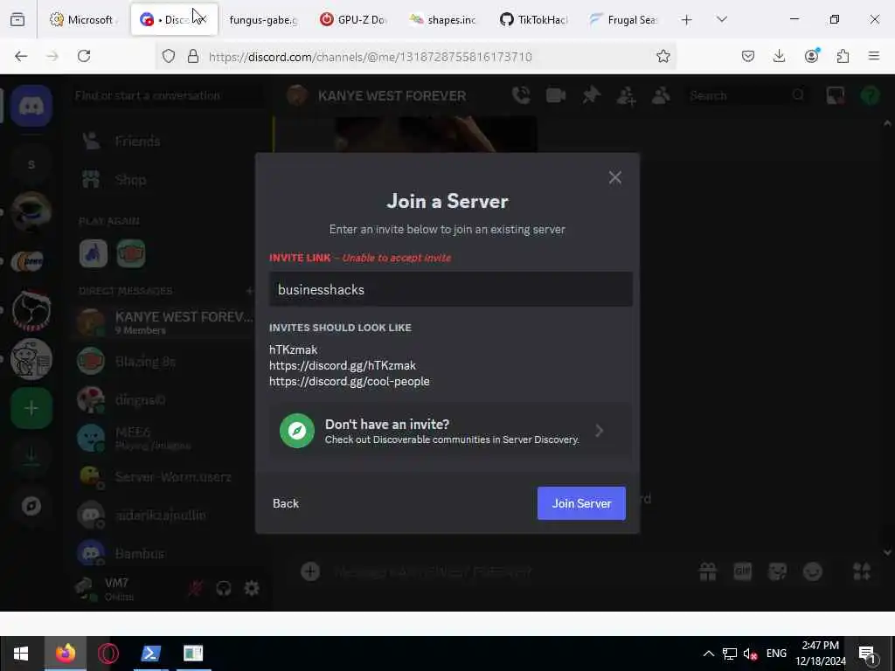The width and height of the screenshot is (895, 671).
Task: Open a new browser tab
Action: tap(687, 20)
